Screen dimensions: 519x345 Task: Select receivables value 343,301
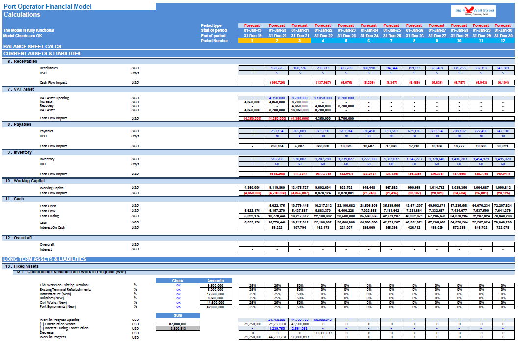[503, 68]
